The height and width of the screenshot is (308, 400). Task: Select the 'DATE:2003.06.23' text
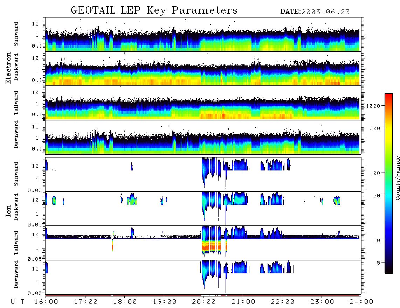pos(315,12)
